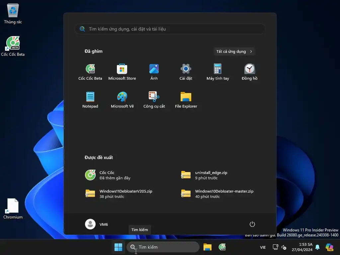The width and height of the screenshot is (340, 255).
Task: Switch VIE input language indicator
Action: click(x=263, y=247)
